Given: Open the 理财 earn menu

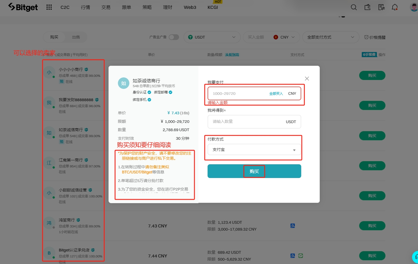Looking at the screenshot, I should pyautogui.click(x=168, y=7).
